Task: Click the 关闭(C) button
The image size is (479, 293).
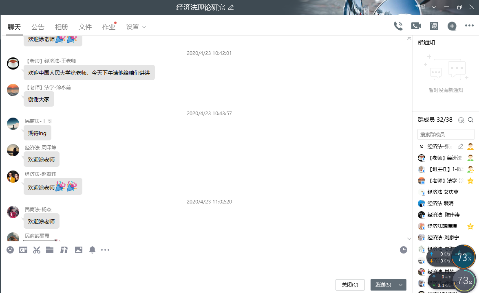Action: pos(350,285)
